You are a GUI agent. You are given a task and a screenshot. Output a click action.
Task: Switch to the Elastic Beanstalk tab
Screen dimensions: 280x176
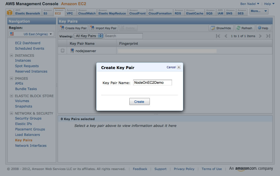28,12
